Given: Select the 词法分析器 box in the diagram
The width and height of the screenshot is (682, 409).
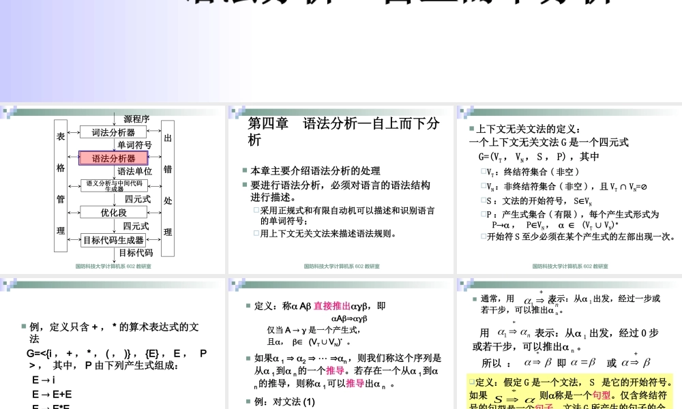Looking at the screenshot, I should pyautogui.click(x=113, y=132).
